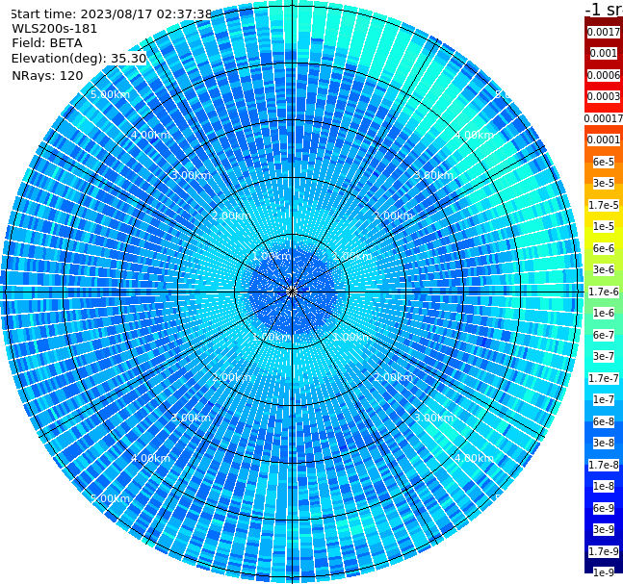Select the 1.7e-8 colorbar tick label
Image resolution: width=623 pixels, height=584 pixels.
pyautogui.click(x=604, y=465)
